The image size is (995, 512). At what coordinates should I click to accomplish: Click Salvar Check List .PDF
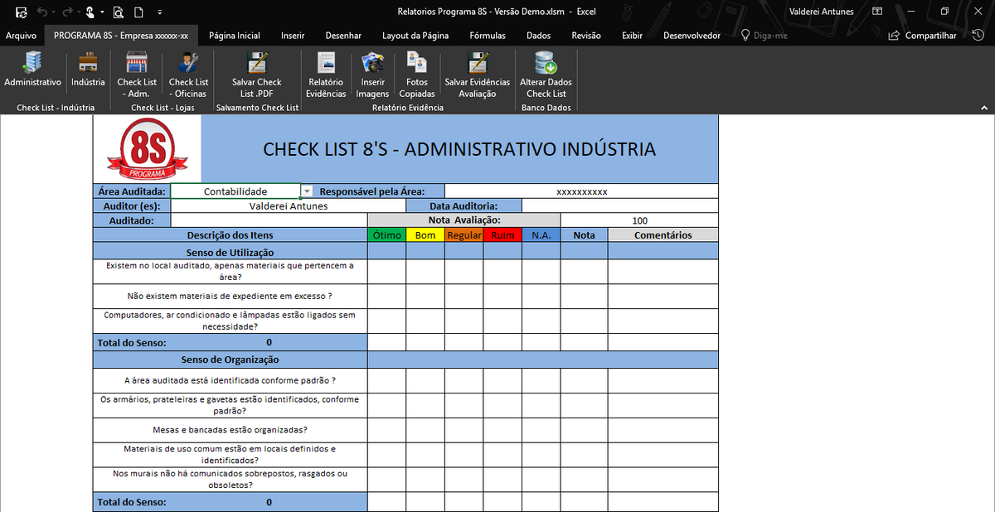pyautogui.click(x=257, y=75)
